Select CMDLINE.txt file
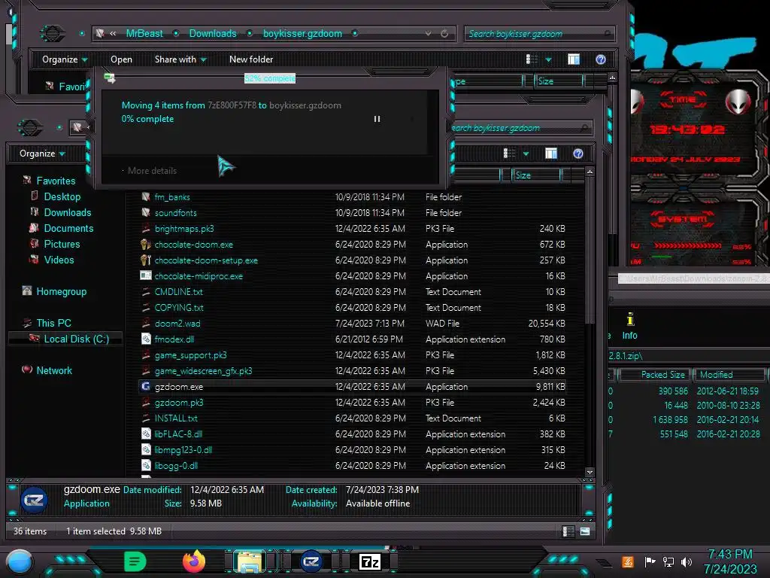 point(178,291)
